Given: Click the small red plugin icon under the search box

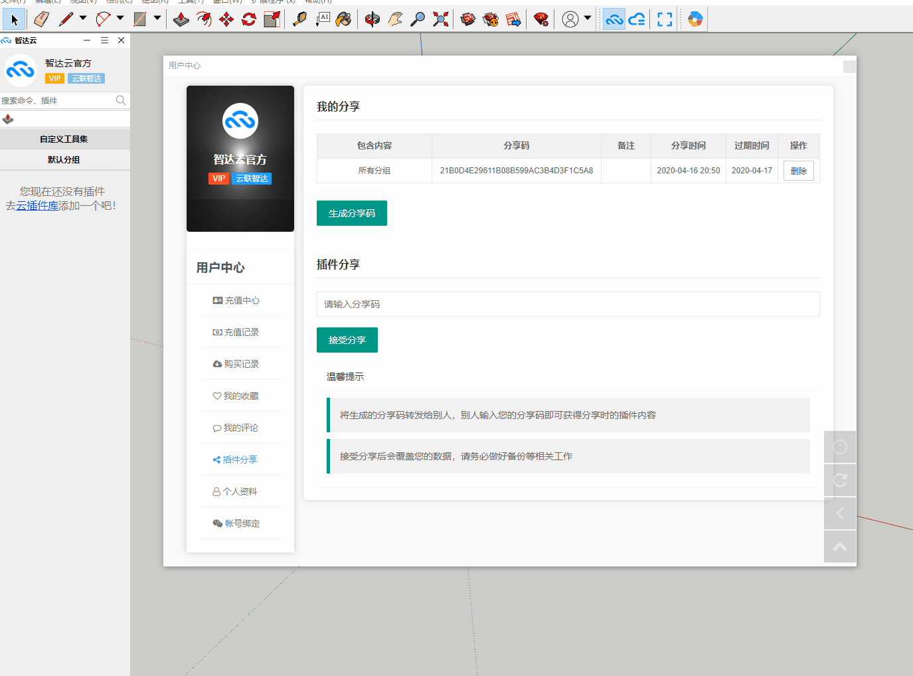Looking at the screenshot, I should (8, 119).
